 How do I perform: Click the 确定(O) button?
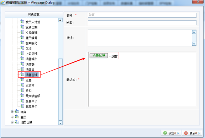tap(171, 133)
